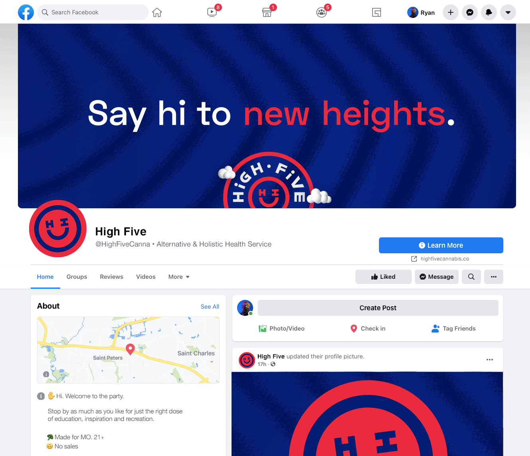Click the Search Facebook field
The image size is (530, 456).
tap(93, 12)
